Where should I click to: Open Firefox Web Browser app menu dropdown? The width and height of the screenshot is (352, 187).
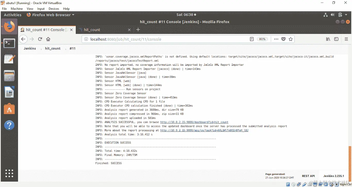(51, 15)
